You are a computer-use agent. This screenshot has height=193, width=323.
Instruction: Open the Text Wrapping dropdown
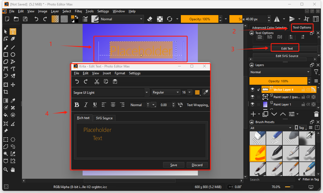click(x=198, y=105)
